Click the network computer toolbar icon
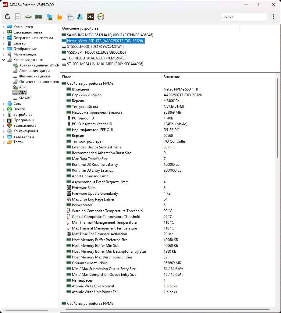Viewport: 281px width, 313px height. coord(49,17)
